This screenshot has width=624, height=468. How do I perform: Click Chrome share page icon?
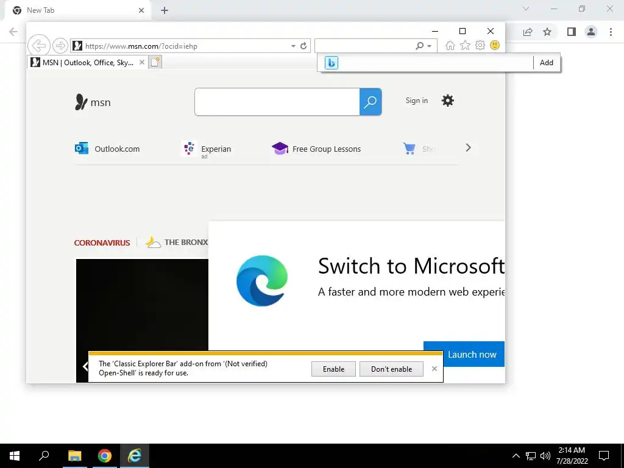click(528, 32)
